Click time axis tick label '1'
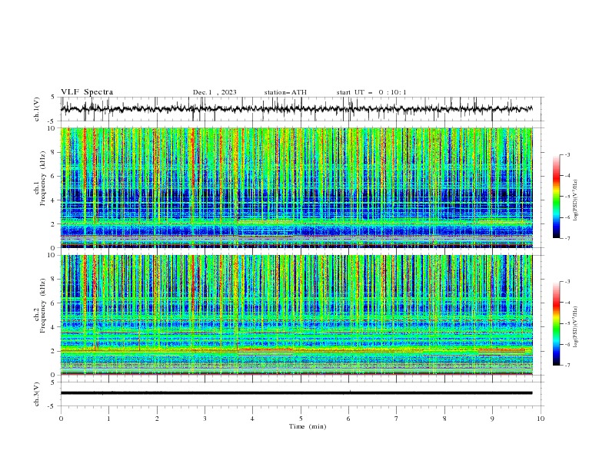 (x=108, y=419)
